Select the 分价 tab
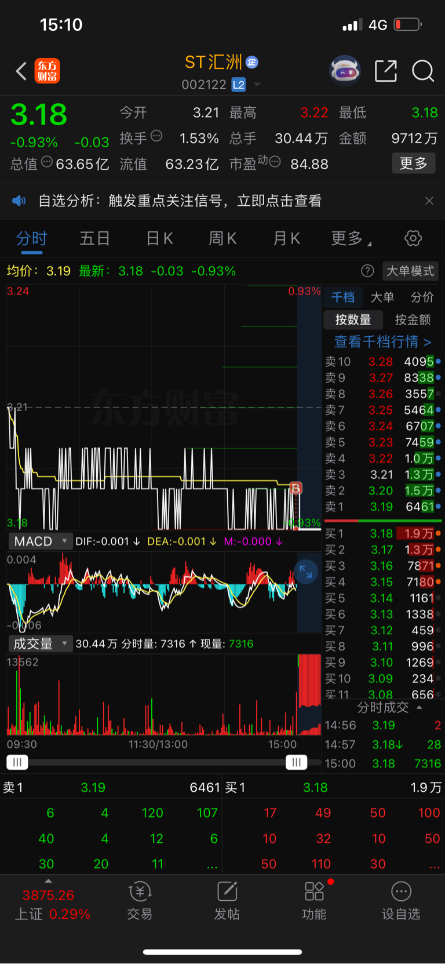The image size is (445, 964). pos(422,297)
